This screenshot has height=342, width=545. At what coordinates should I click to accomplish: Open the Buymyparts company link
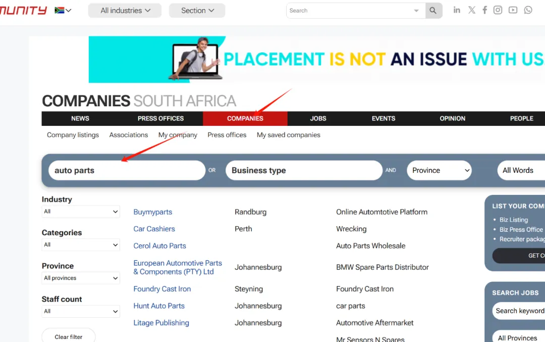click(x=152, y=212)
